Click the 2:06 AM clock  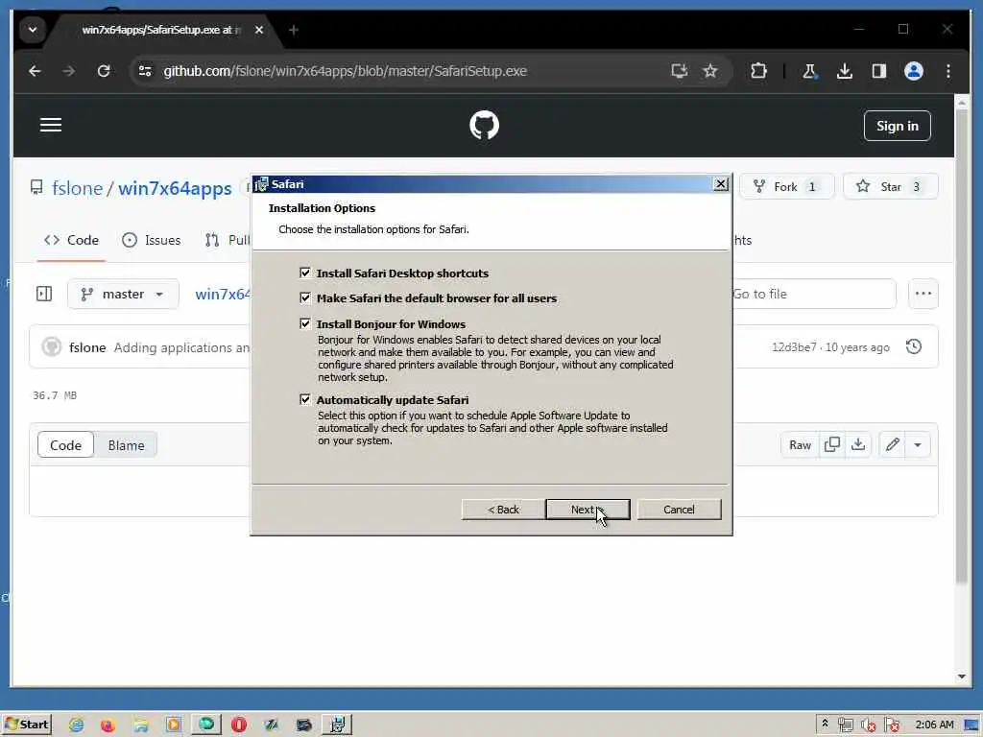pyautogui.click(x=934, y=725)
